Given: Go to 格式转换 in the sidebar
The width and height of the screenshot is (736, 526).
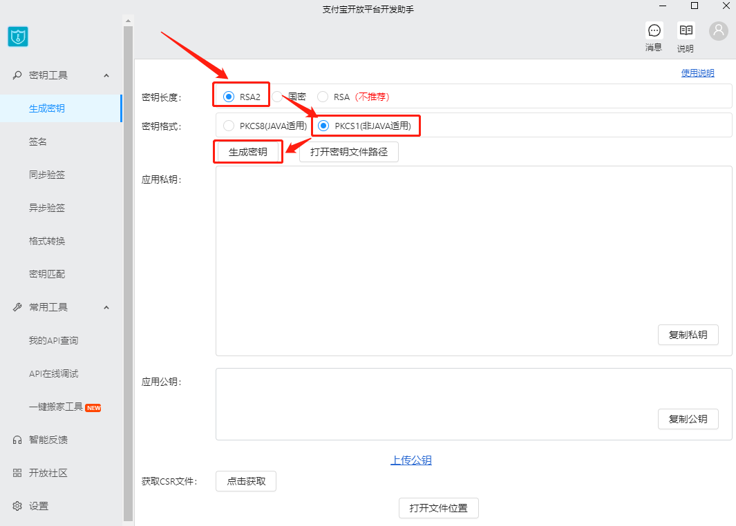Looking at the screenshot, I should [x=47, y=241].
